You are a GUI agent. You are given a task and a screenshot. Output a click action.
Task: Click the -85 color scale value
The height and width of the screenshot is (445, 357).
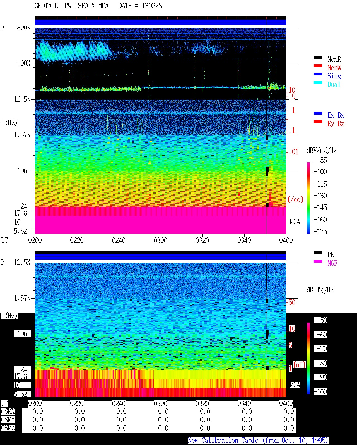coord(322,160)
